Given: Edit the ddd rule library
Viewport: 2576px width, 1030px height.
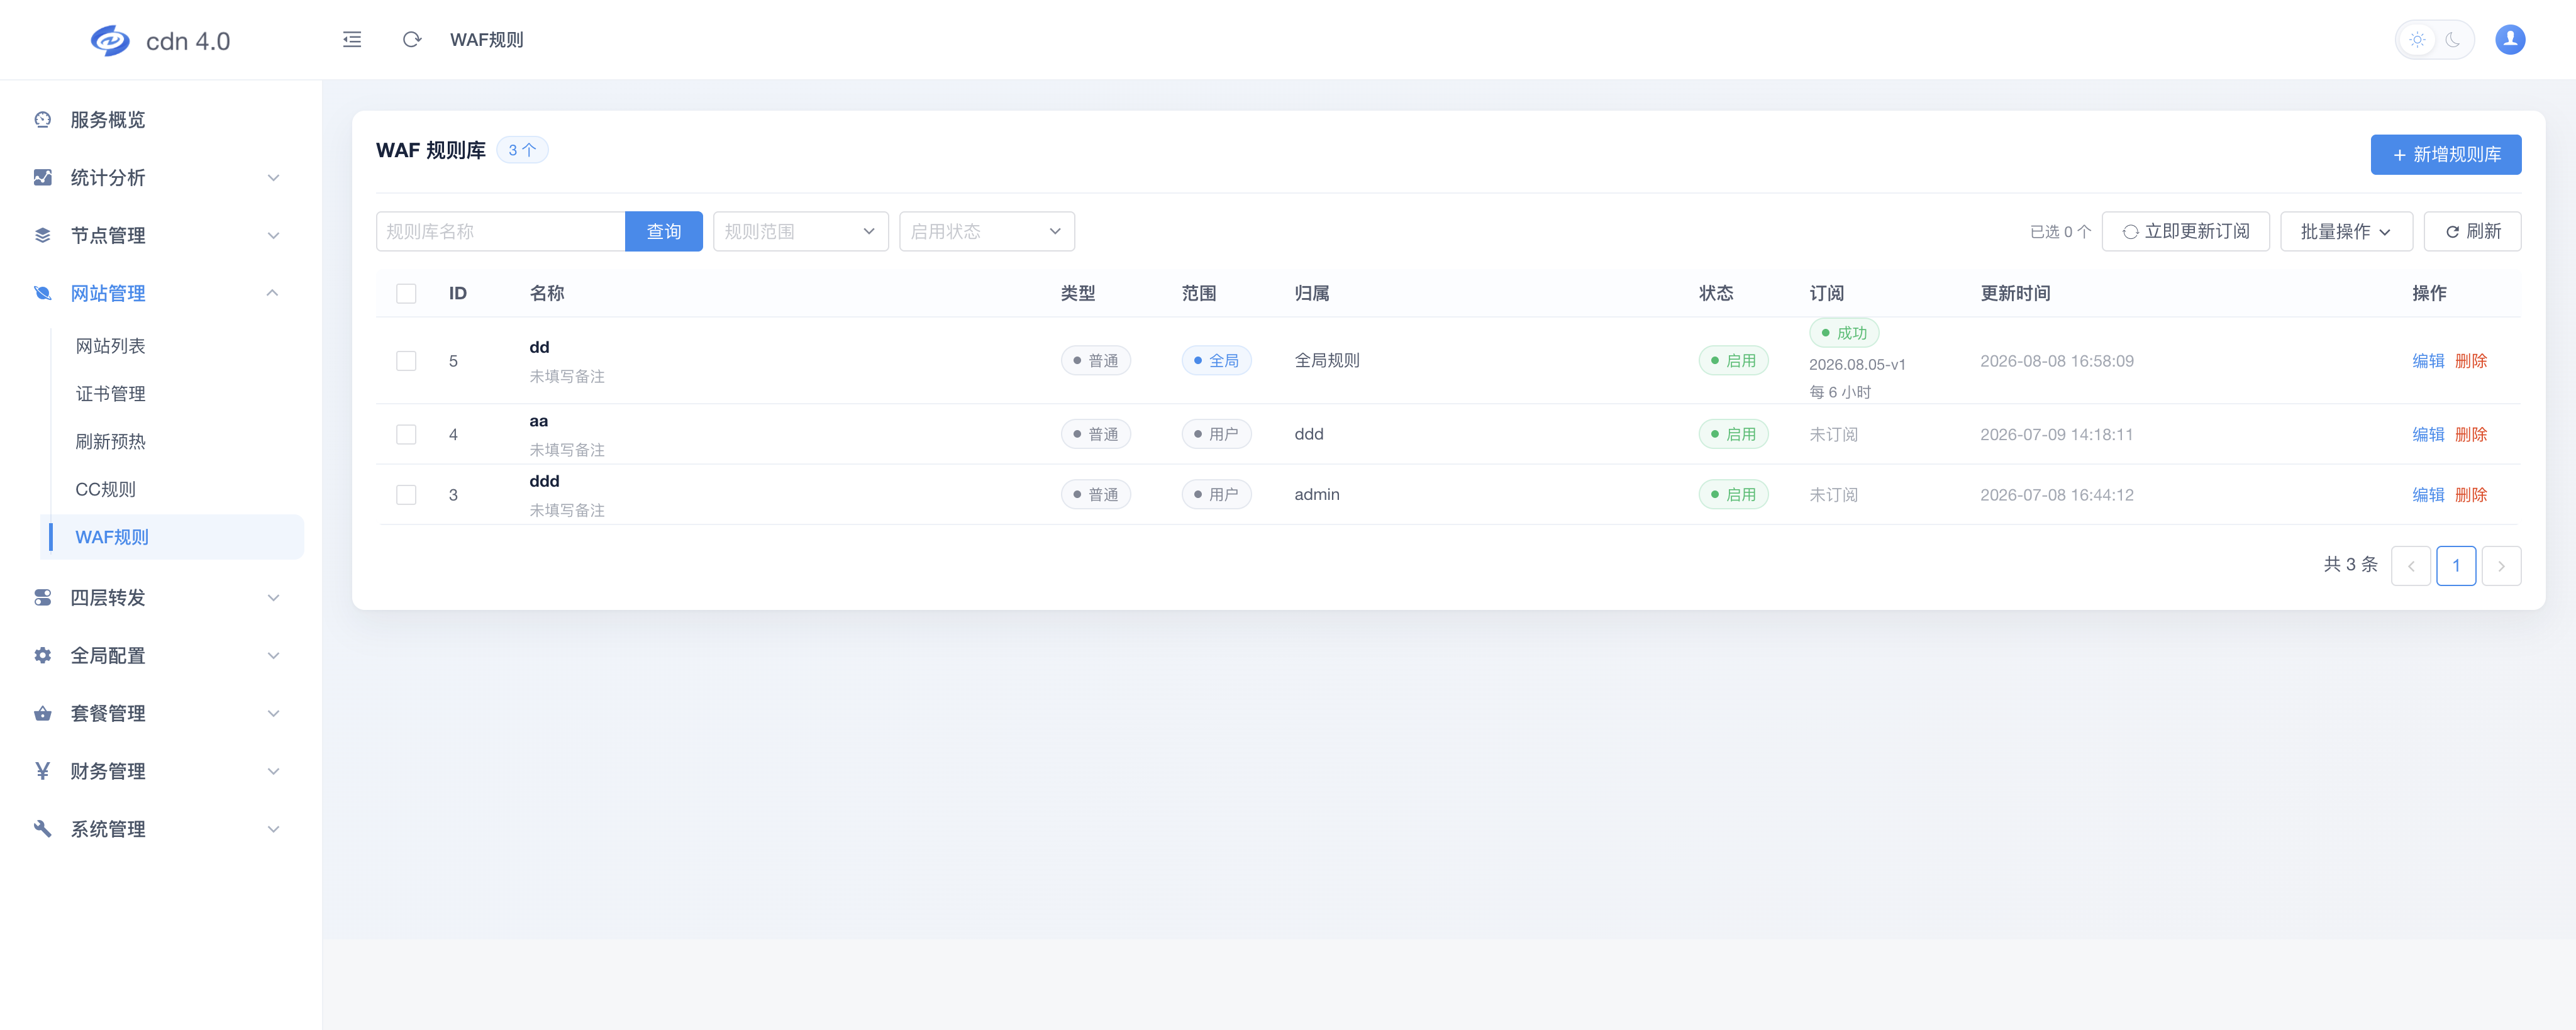Looking at the screenshot, I should (2428, 495).
